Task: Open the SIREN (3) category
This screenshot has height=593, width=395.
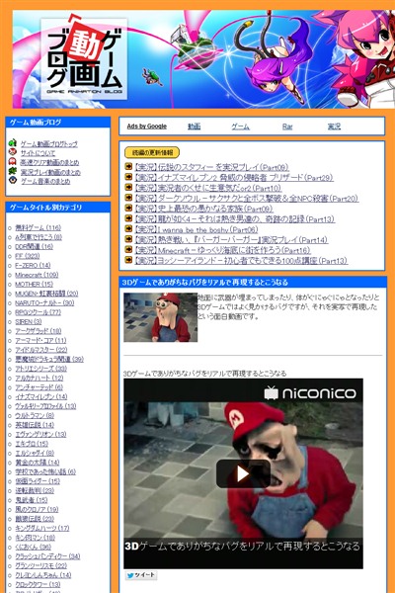Action: (29, 322)
